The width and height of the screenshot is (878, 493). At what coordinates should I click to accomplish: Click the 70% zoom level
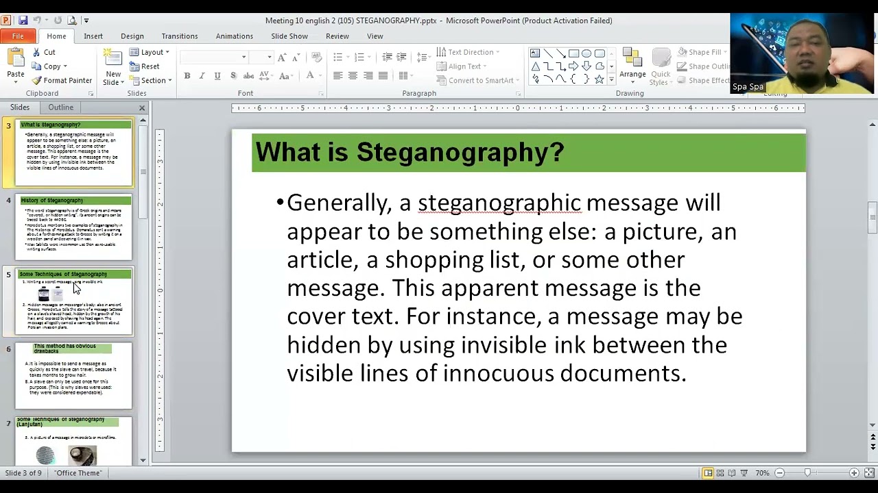tap(762, 473)
